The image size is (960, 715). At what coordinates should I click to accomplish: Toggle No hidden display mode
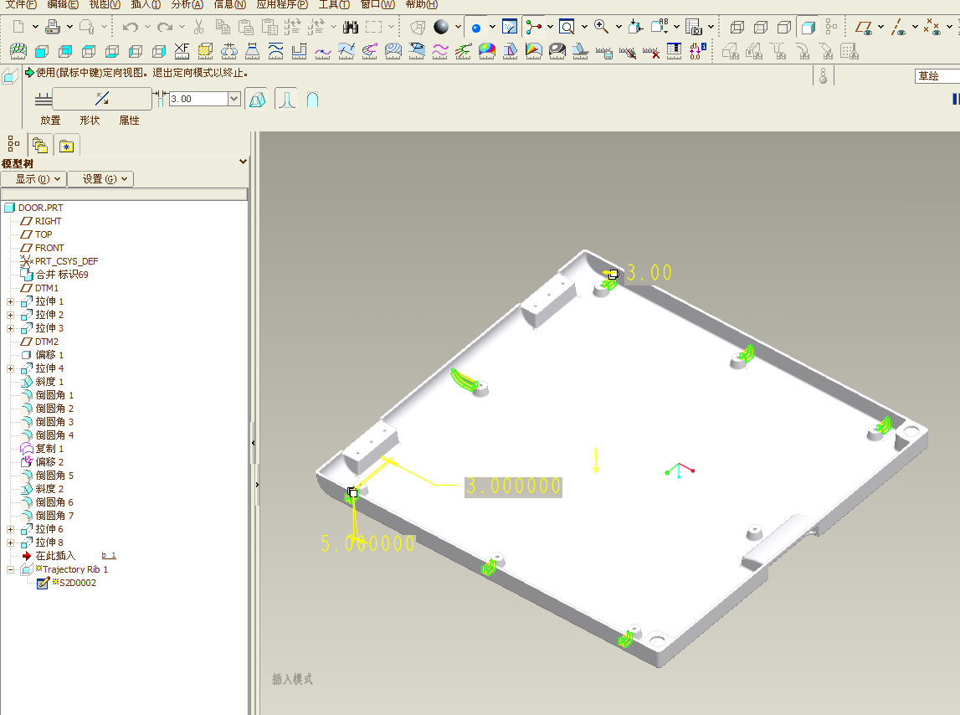click(x=783, y=26)
